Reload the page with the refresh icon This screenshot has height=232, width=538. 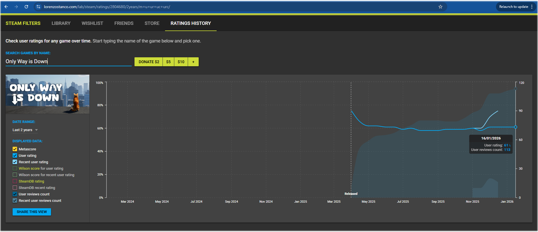pyautogui.click(x=26, y=7)
